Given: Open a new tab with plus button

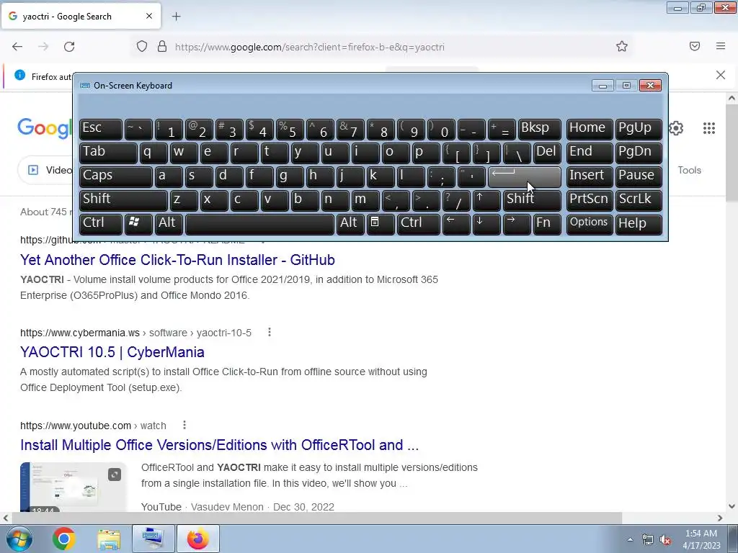Looking at the screenshot, I should 176,17.
